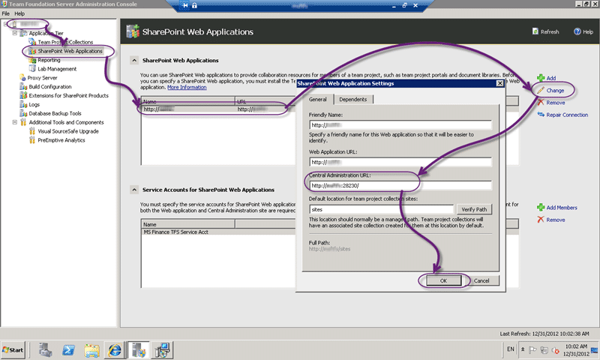600x360 pixels.
Task: Click Cancel in the settings dialog
Action: pos(481,280)
